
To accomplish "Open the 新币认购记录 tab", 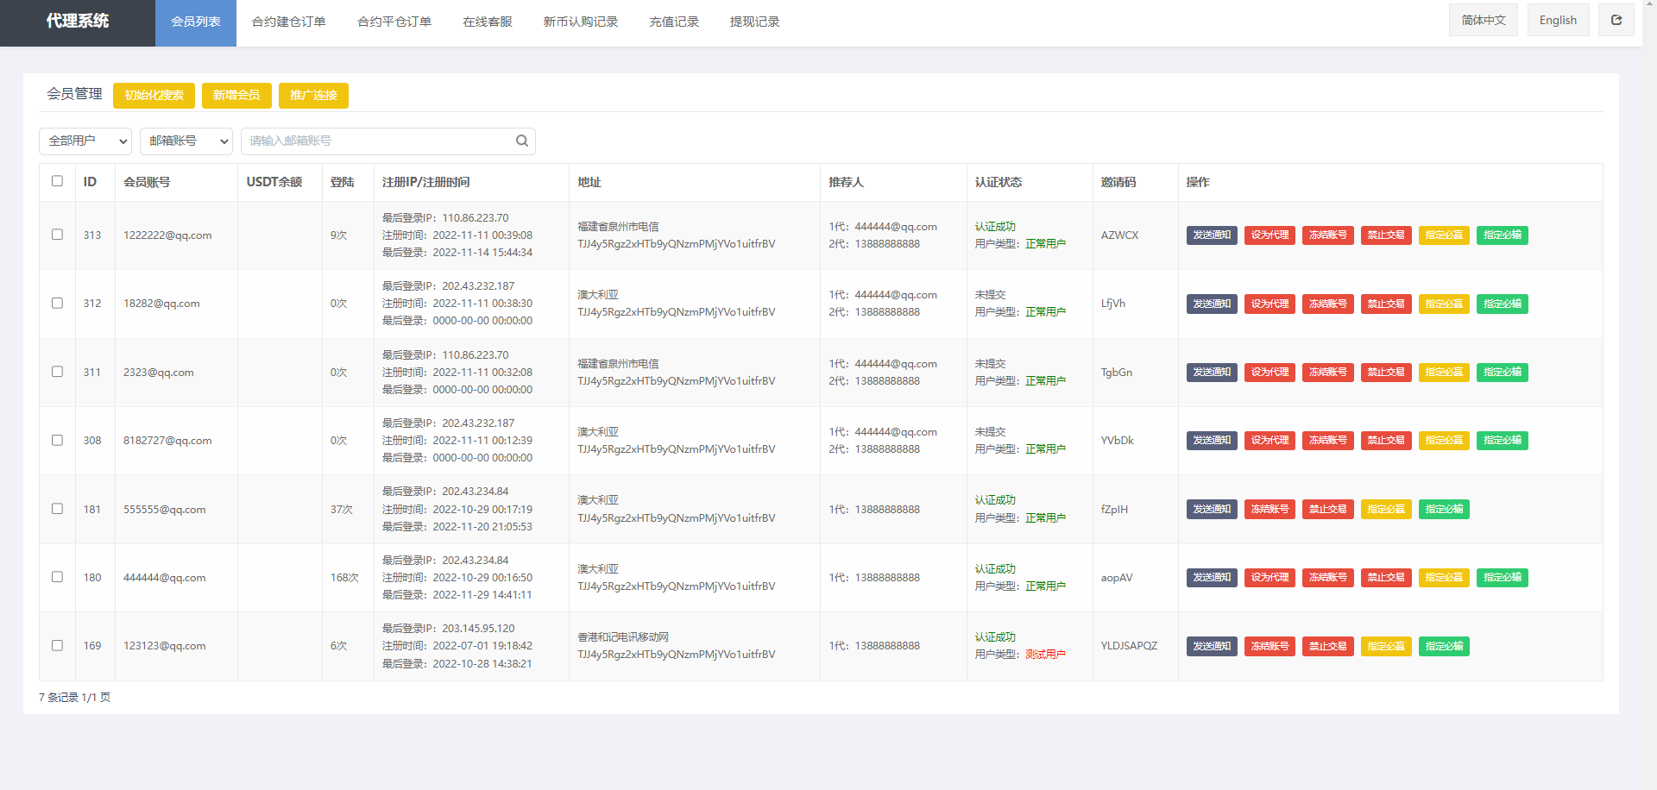I will [x=581, y=22].
